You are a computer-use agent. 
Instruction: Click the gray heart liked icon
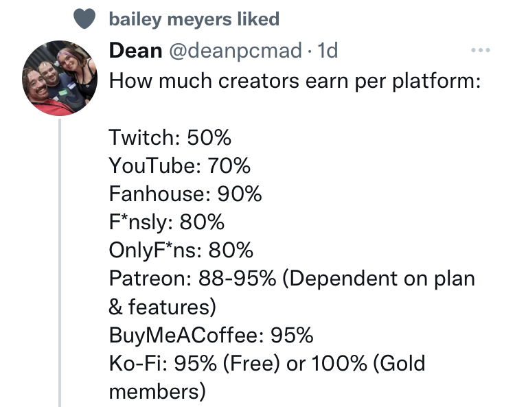coord(84,19)
